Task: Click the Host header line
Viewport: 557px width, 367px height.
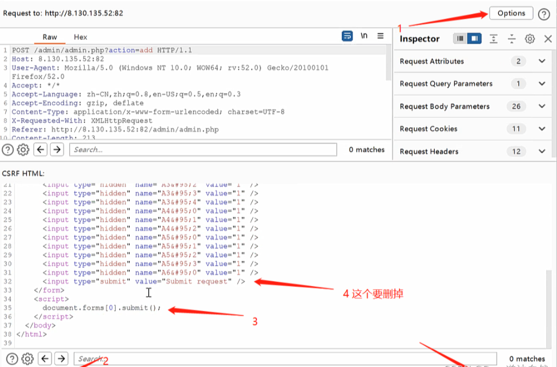Action: coord(58,59)
